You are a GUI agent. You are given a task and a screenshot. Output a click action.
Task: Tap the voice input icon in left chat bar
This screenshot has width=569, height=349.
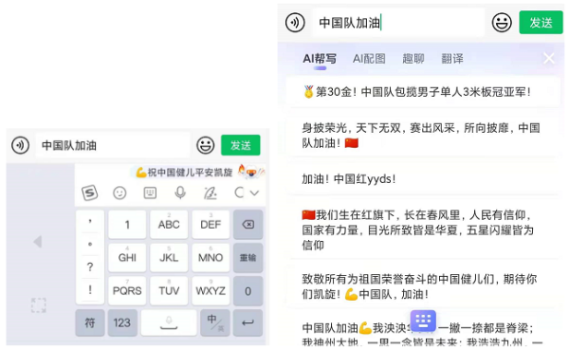pyautogui.click(x=20, y=145)
